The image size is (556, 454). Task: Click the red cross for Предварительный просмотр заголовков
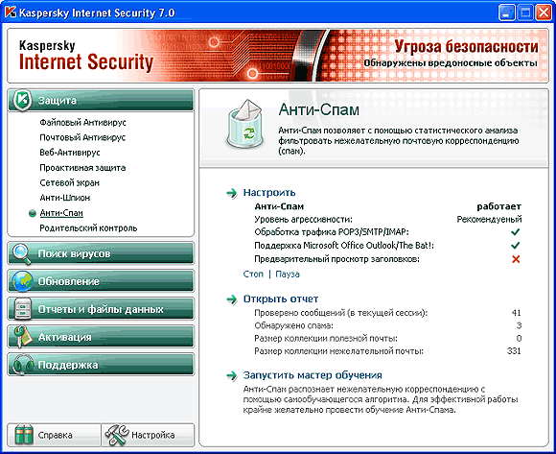coord(516,259)
